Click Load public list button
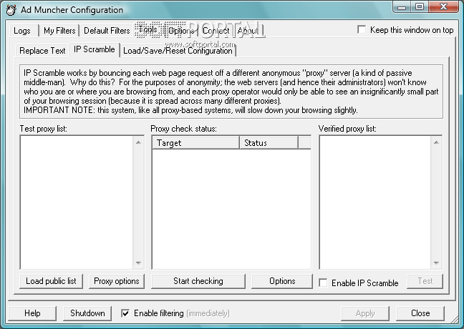464x329 pixels. [51, 281]
